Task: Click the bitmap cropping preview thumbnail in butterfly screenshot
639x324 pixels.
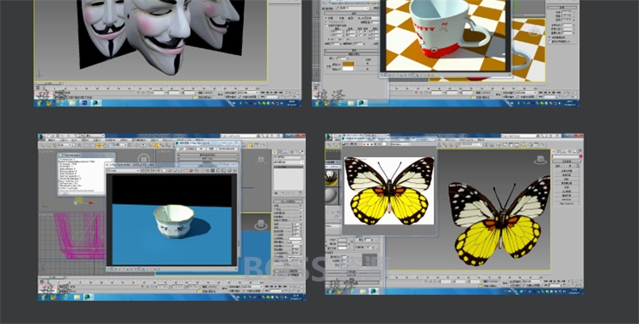Action: [370, 260]
